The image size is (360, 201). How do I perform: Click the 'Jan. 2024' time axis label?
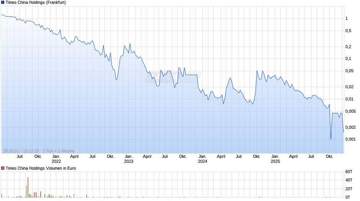click(203, 159)
